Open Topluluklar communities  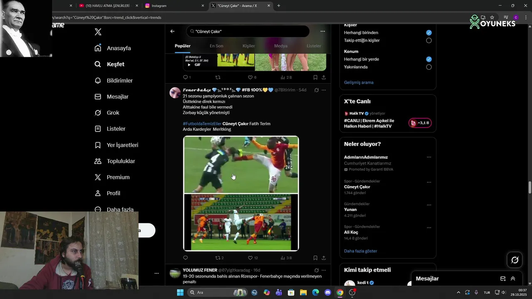(115, 161)
